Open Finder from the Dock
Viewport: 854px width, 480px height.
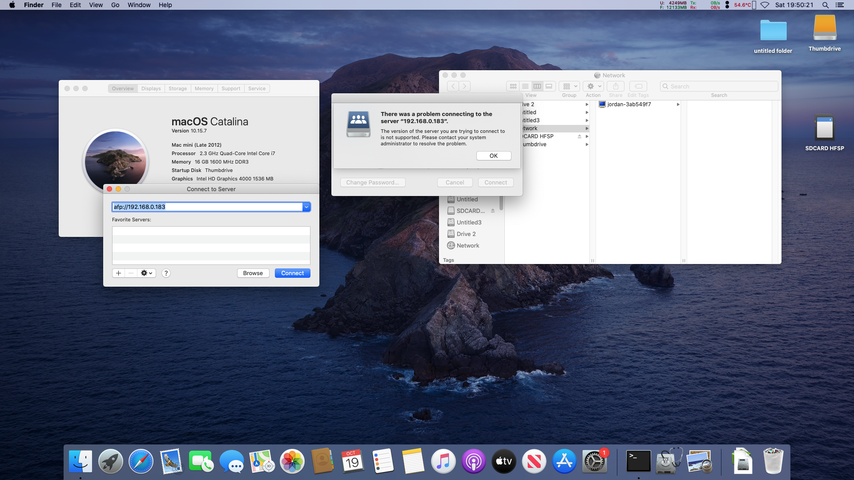81,461
